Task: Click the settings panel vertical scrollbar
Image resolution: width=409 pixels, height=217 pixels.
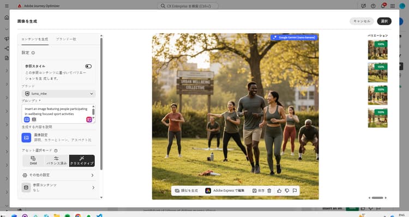Action: [x=101, y=104]
